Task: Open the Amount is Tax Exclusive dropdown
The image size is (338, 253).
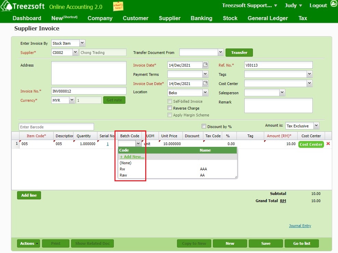Action: [x=316, y=126]
